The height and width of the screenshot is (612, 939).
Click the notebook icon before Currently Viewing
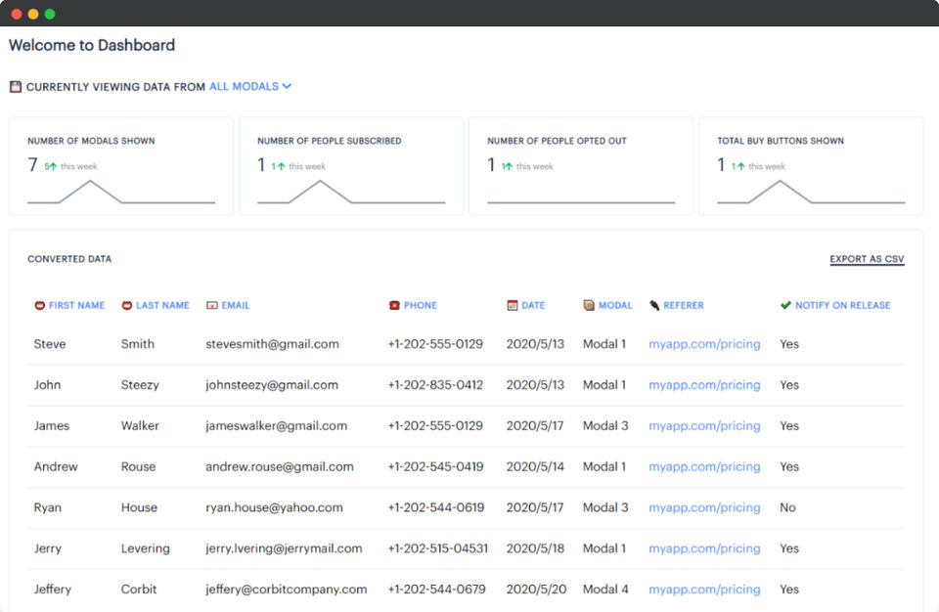pyautogui.click(x=16, y=87)
